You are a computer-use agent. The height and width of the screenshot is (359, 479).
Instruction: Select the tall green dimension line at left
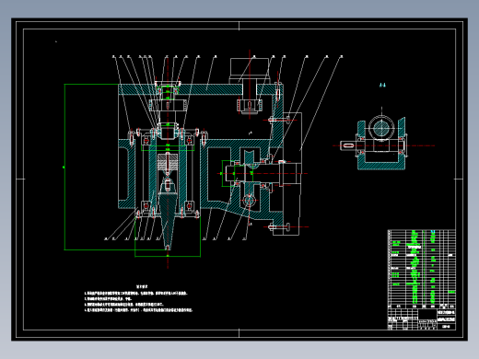tap(64, 167)
